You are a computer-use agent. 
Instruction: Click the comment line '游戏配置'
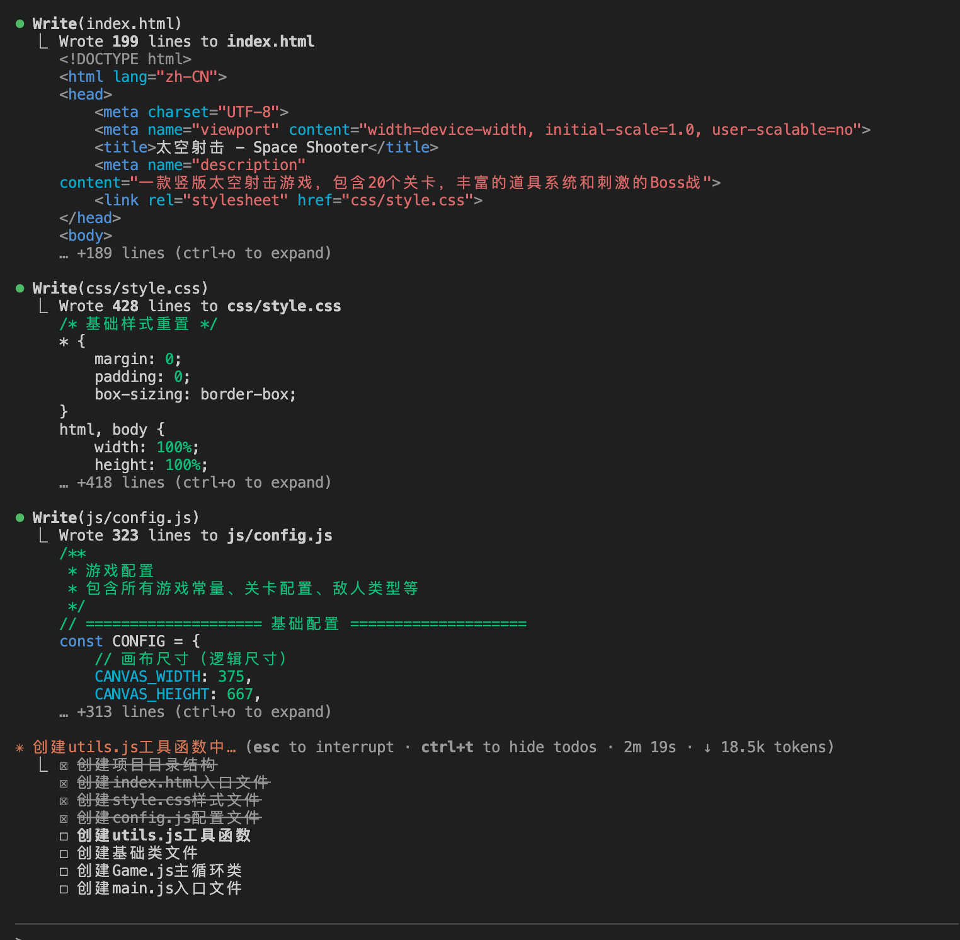(111, 571)
